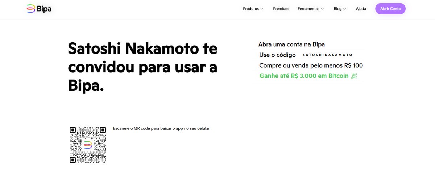
Task: Open the Produtos dropdown menu
Action: click(253, 9)
